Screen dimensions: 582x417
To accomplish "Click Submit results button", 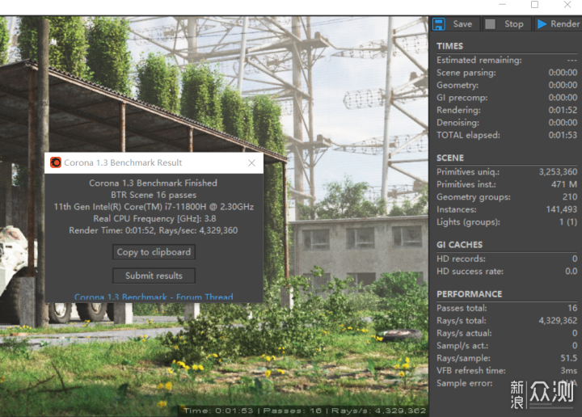I will click(x=154, y=276).
